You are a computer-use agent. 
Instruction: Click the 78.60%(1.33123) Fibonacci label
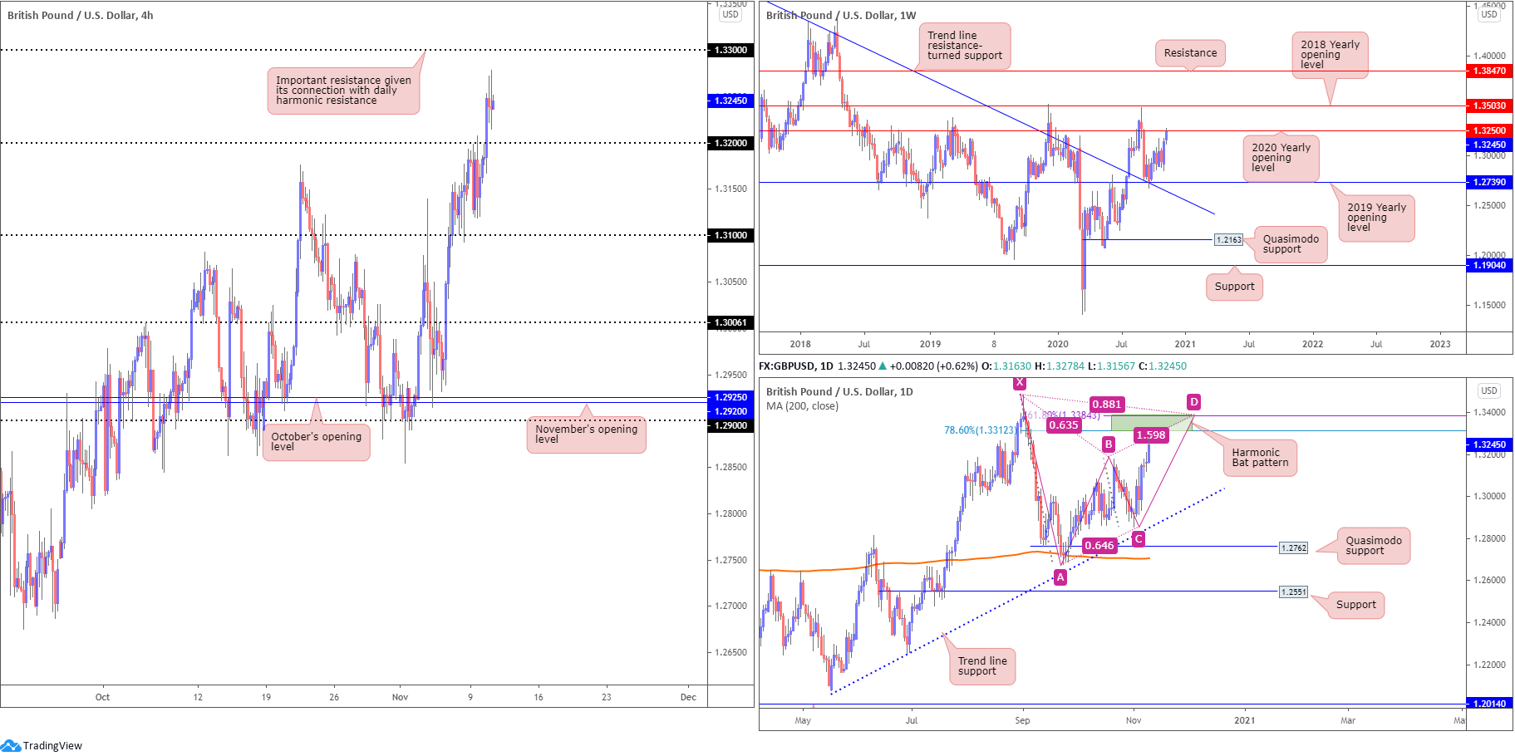coord(980,430)
